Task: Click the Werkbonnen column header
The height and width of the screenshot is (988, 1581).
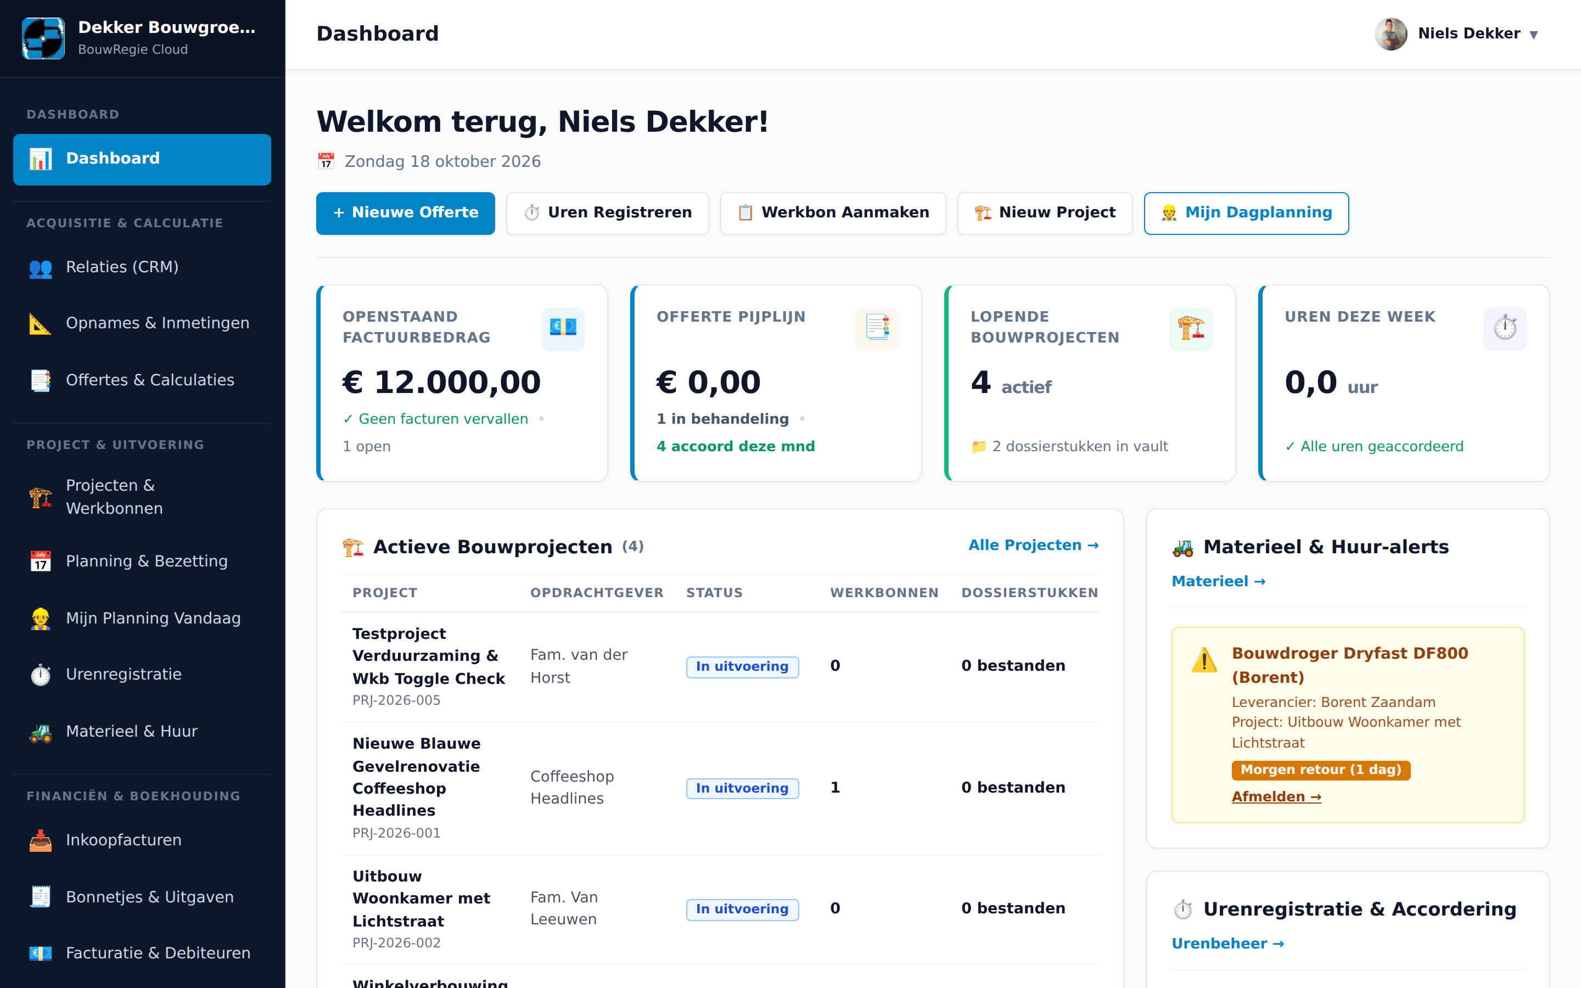Action: click(x=884, y=593)
